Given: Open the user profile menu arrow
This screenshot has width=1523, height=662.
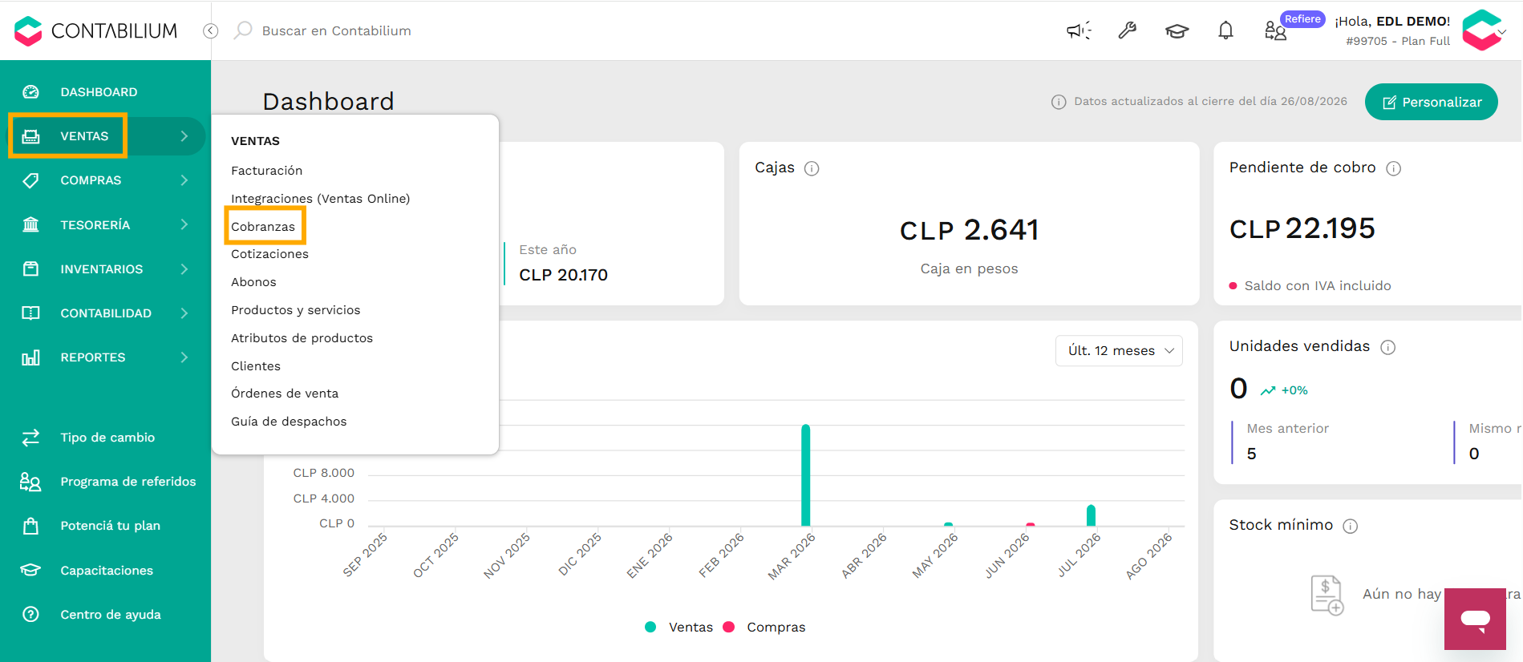Looking at the screenshot, I should pos(1502,32).
